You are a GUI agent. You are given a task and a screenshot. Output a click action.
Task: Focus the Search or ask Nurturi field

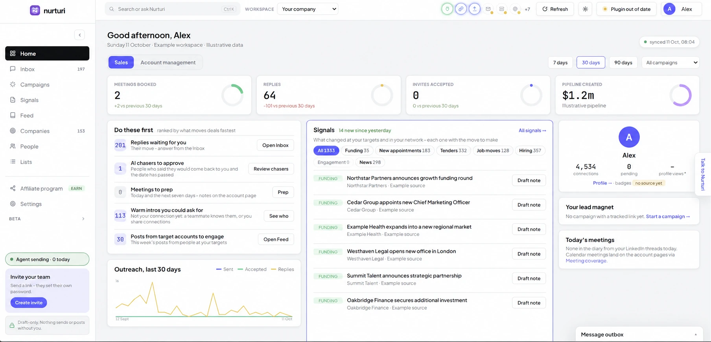pos(172,9)
